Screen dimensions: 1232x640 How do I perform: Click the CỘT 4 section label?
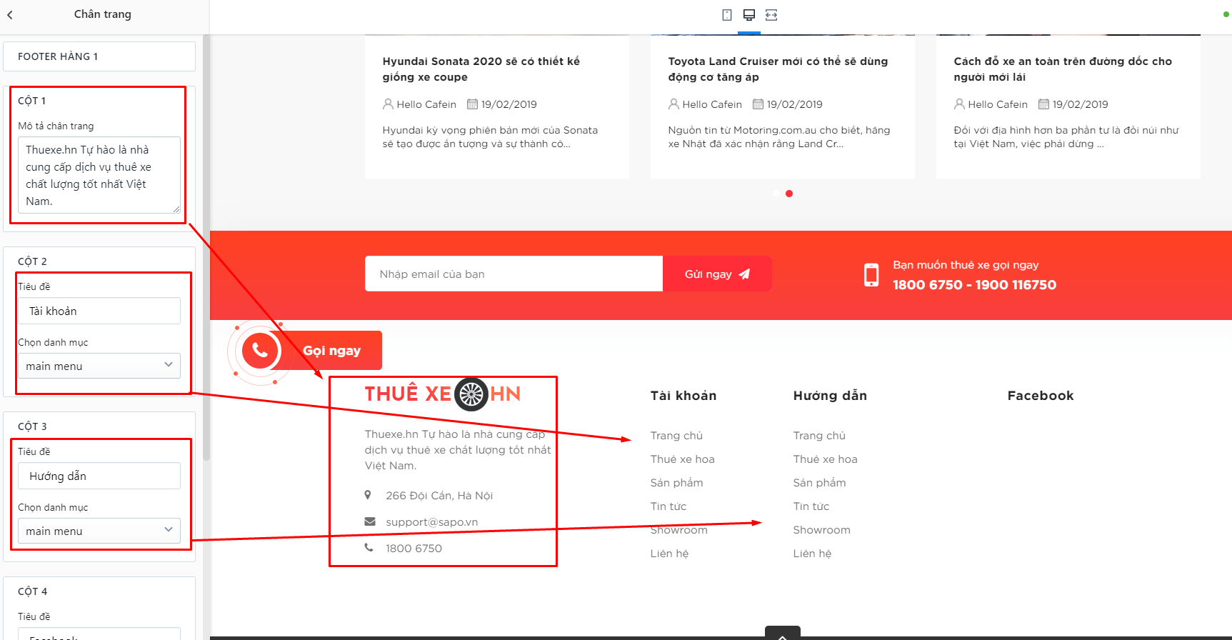tap(32, 591)
